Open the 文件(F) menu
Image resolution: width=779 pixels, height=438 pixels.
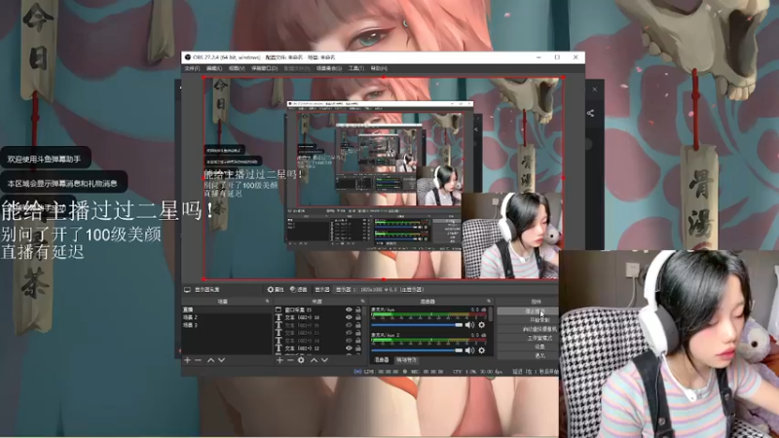coord(192,68)
